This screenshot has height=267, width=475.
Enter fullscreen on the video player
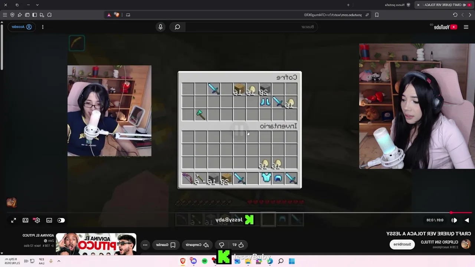coord(13,220)
